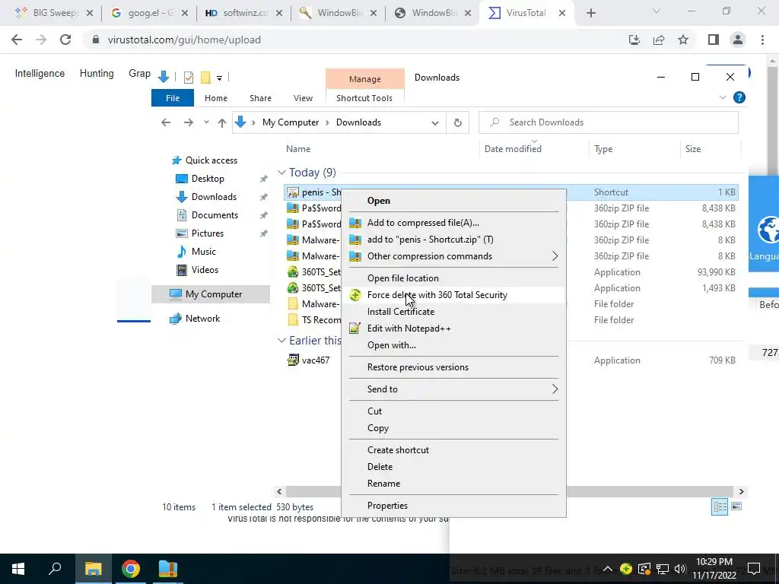The image size is (779, 584).
Task: Open Windows Start menu
Action: (x=18, y=569)
